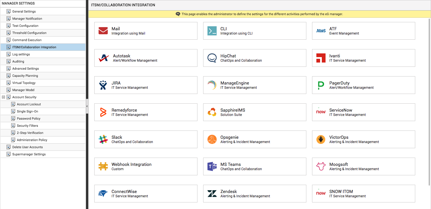Go to Capacity Planning
Viewport: 431px width, 209px height.
[x=25, y=76]
